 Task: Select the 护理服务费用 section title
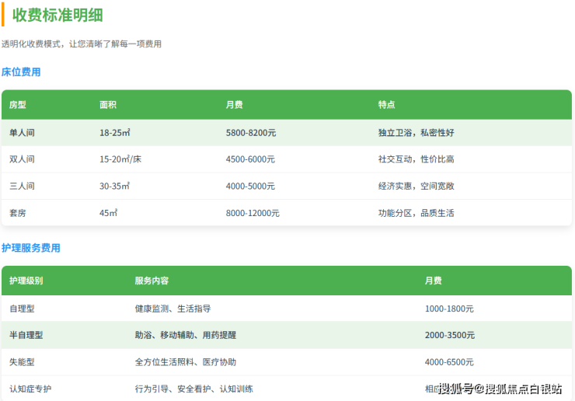pos(31,248)
